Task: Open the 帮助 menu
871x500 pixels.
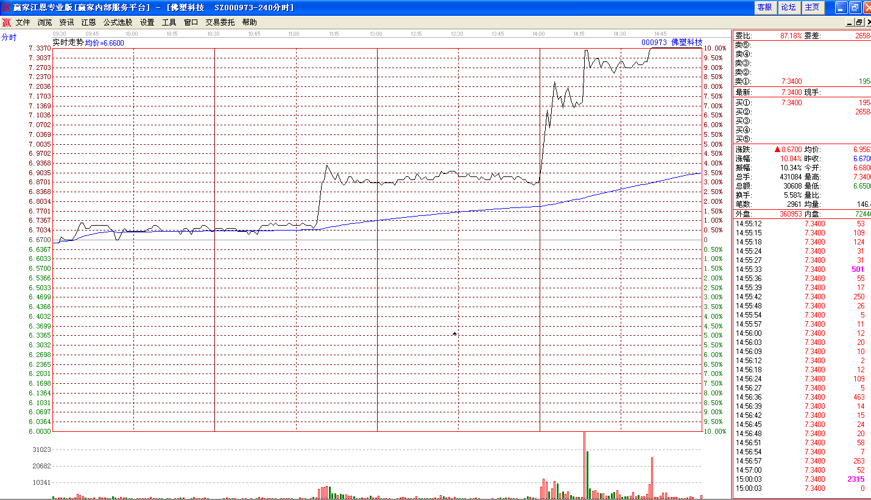Action: point(249,23)
